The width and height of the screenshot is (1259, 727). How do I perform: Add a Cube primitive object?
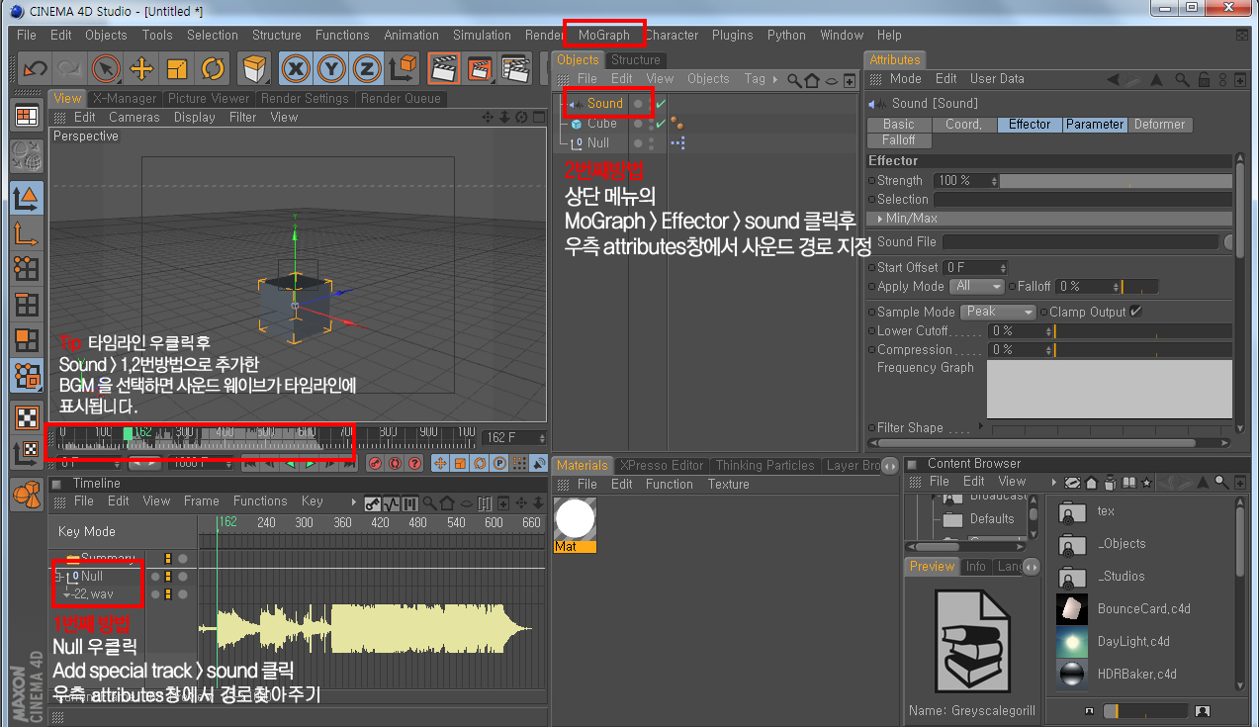click(256, 68)
